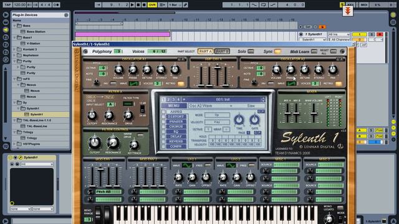Click PART A in Sylenth1
This screenshot has width=399, height=224.
205,51
